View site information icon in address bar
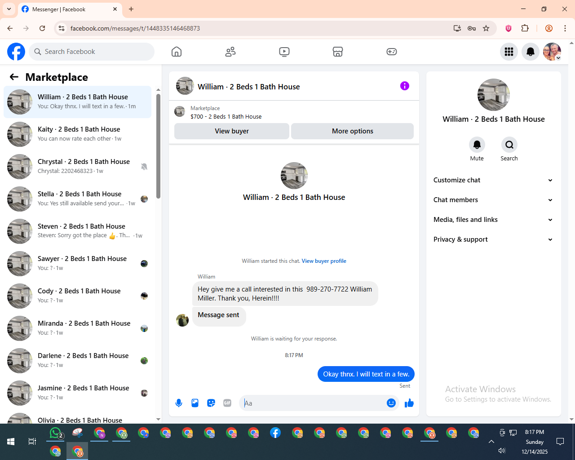The height and width of the screenshot is (460, 575). [62, 28]
